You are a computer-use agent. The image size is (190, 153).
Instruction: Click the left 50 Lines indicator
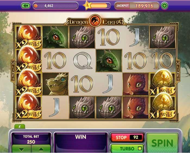point(13,71)
